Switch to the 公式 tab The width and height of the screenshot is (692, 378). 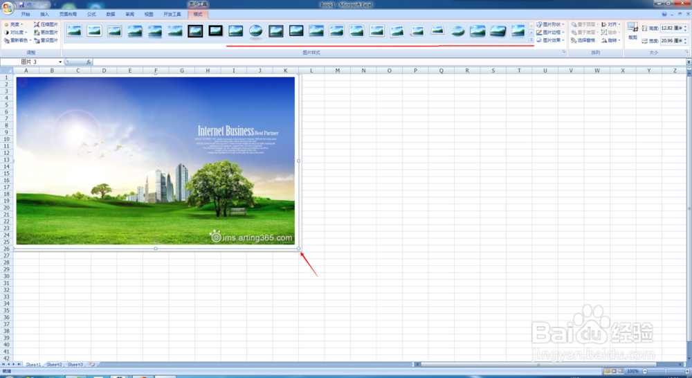91,14
